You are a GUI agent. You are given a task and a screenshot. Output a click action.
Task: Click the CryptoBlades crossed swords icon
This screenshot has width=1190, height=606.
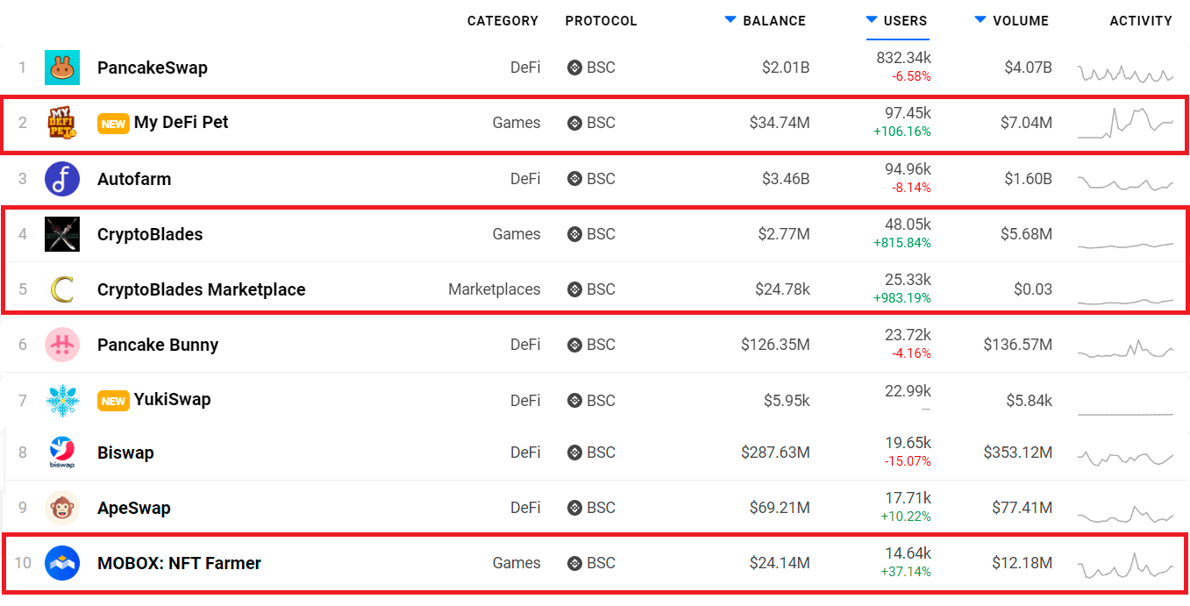pyautogui.click(x=62, y=234)
